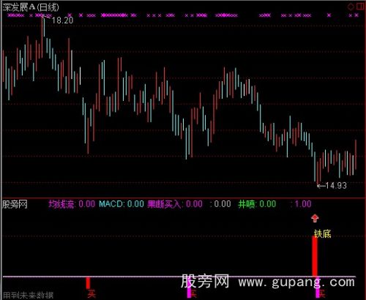Click the purple : 1.00 value
The width and height of the screenshot is (366, 300).
pos(301,204)
